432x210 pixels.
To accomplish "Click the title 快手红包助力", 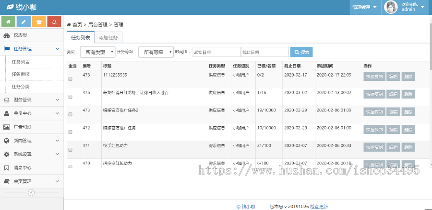I will point(115,146).
